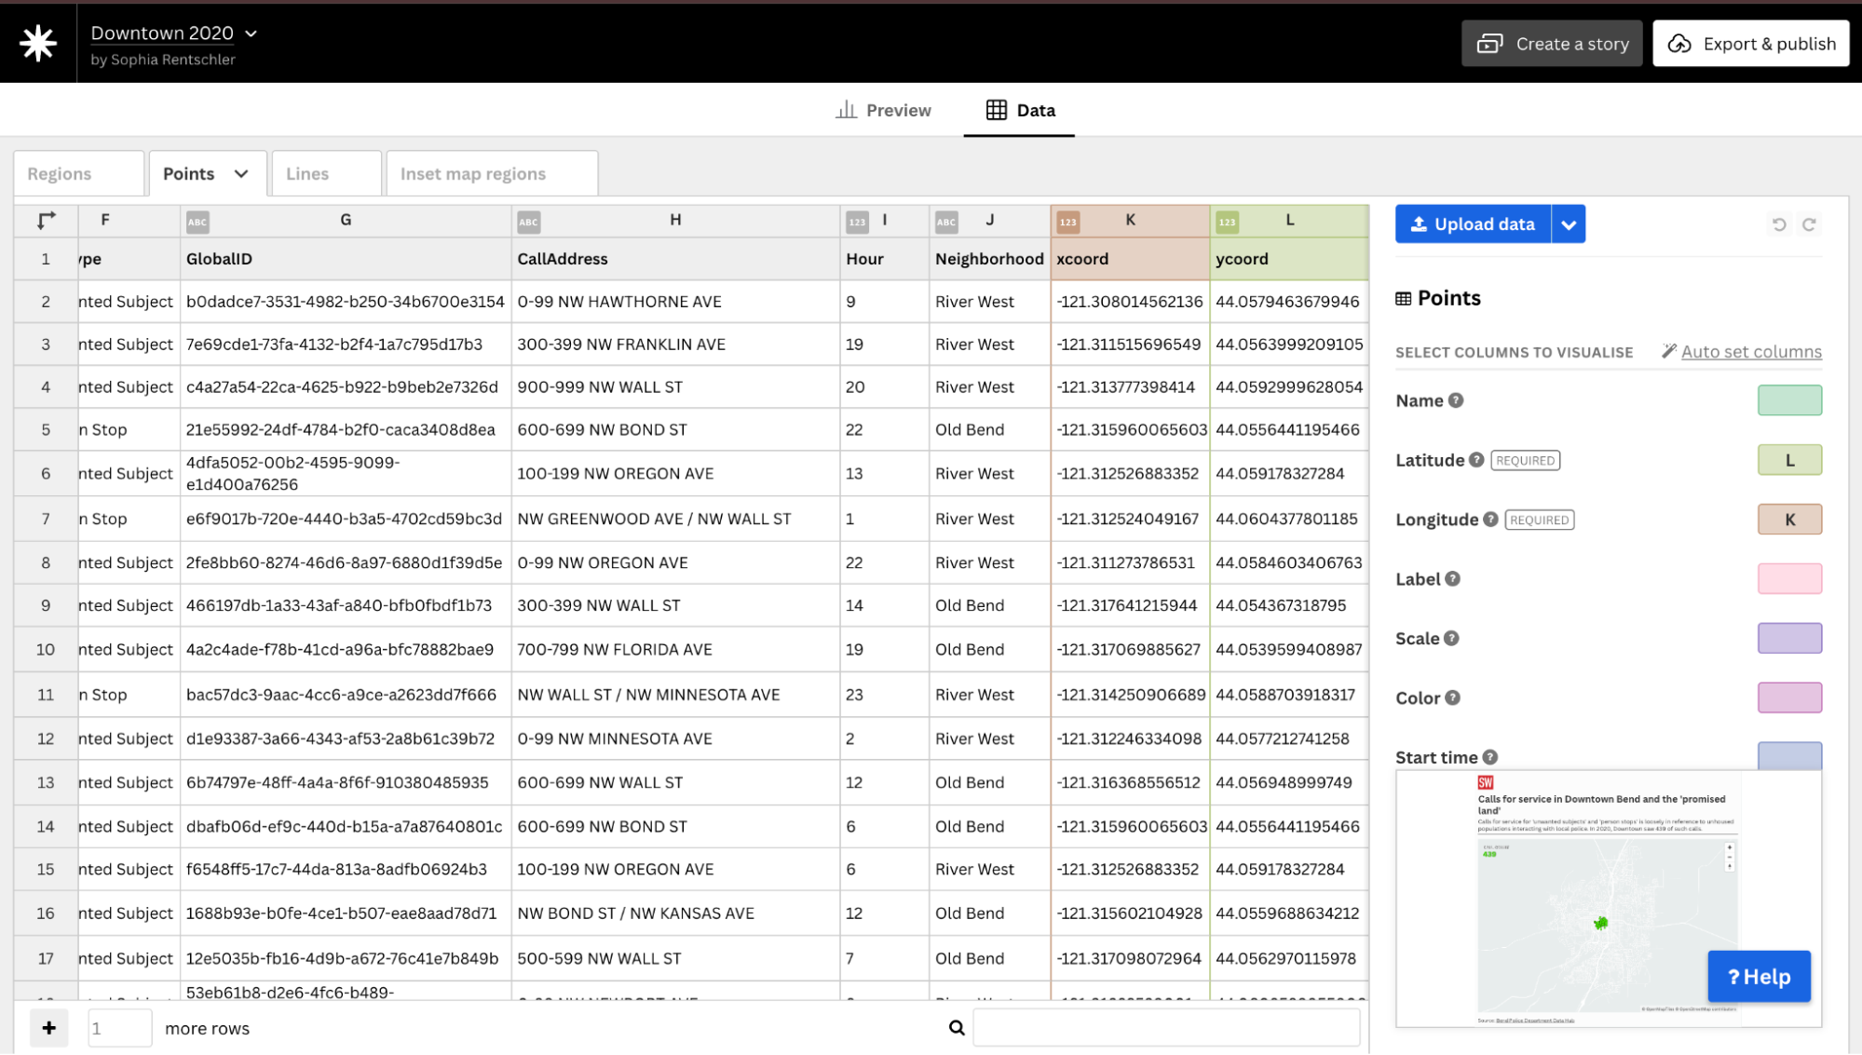Open the Regions data sheet tab

(79, 173)
